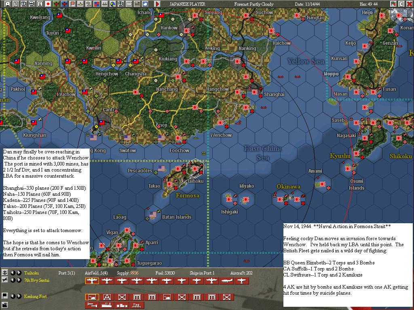Click the 7th Hvy Sentai unit name

(x=36, y=280)
